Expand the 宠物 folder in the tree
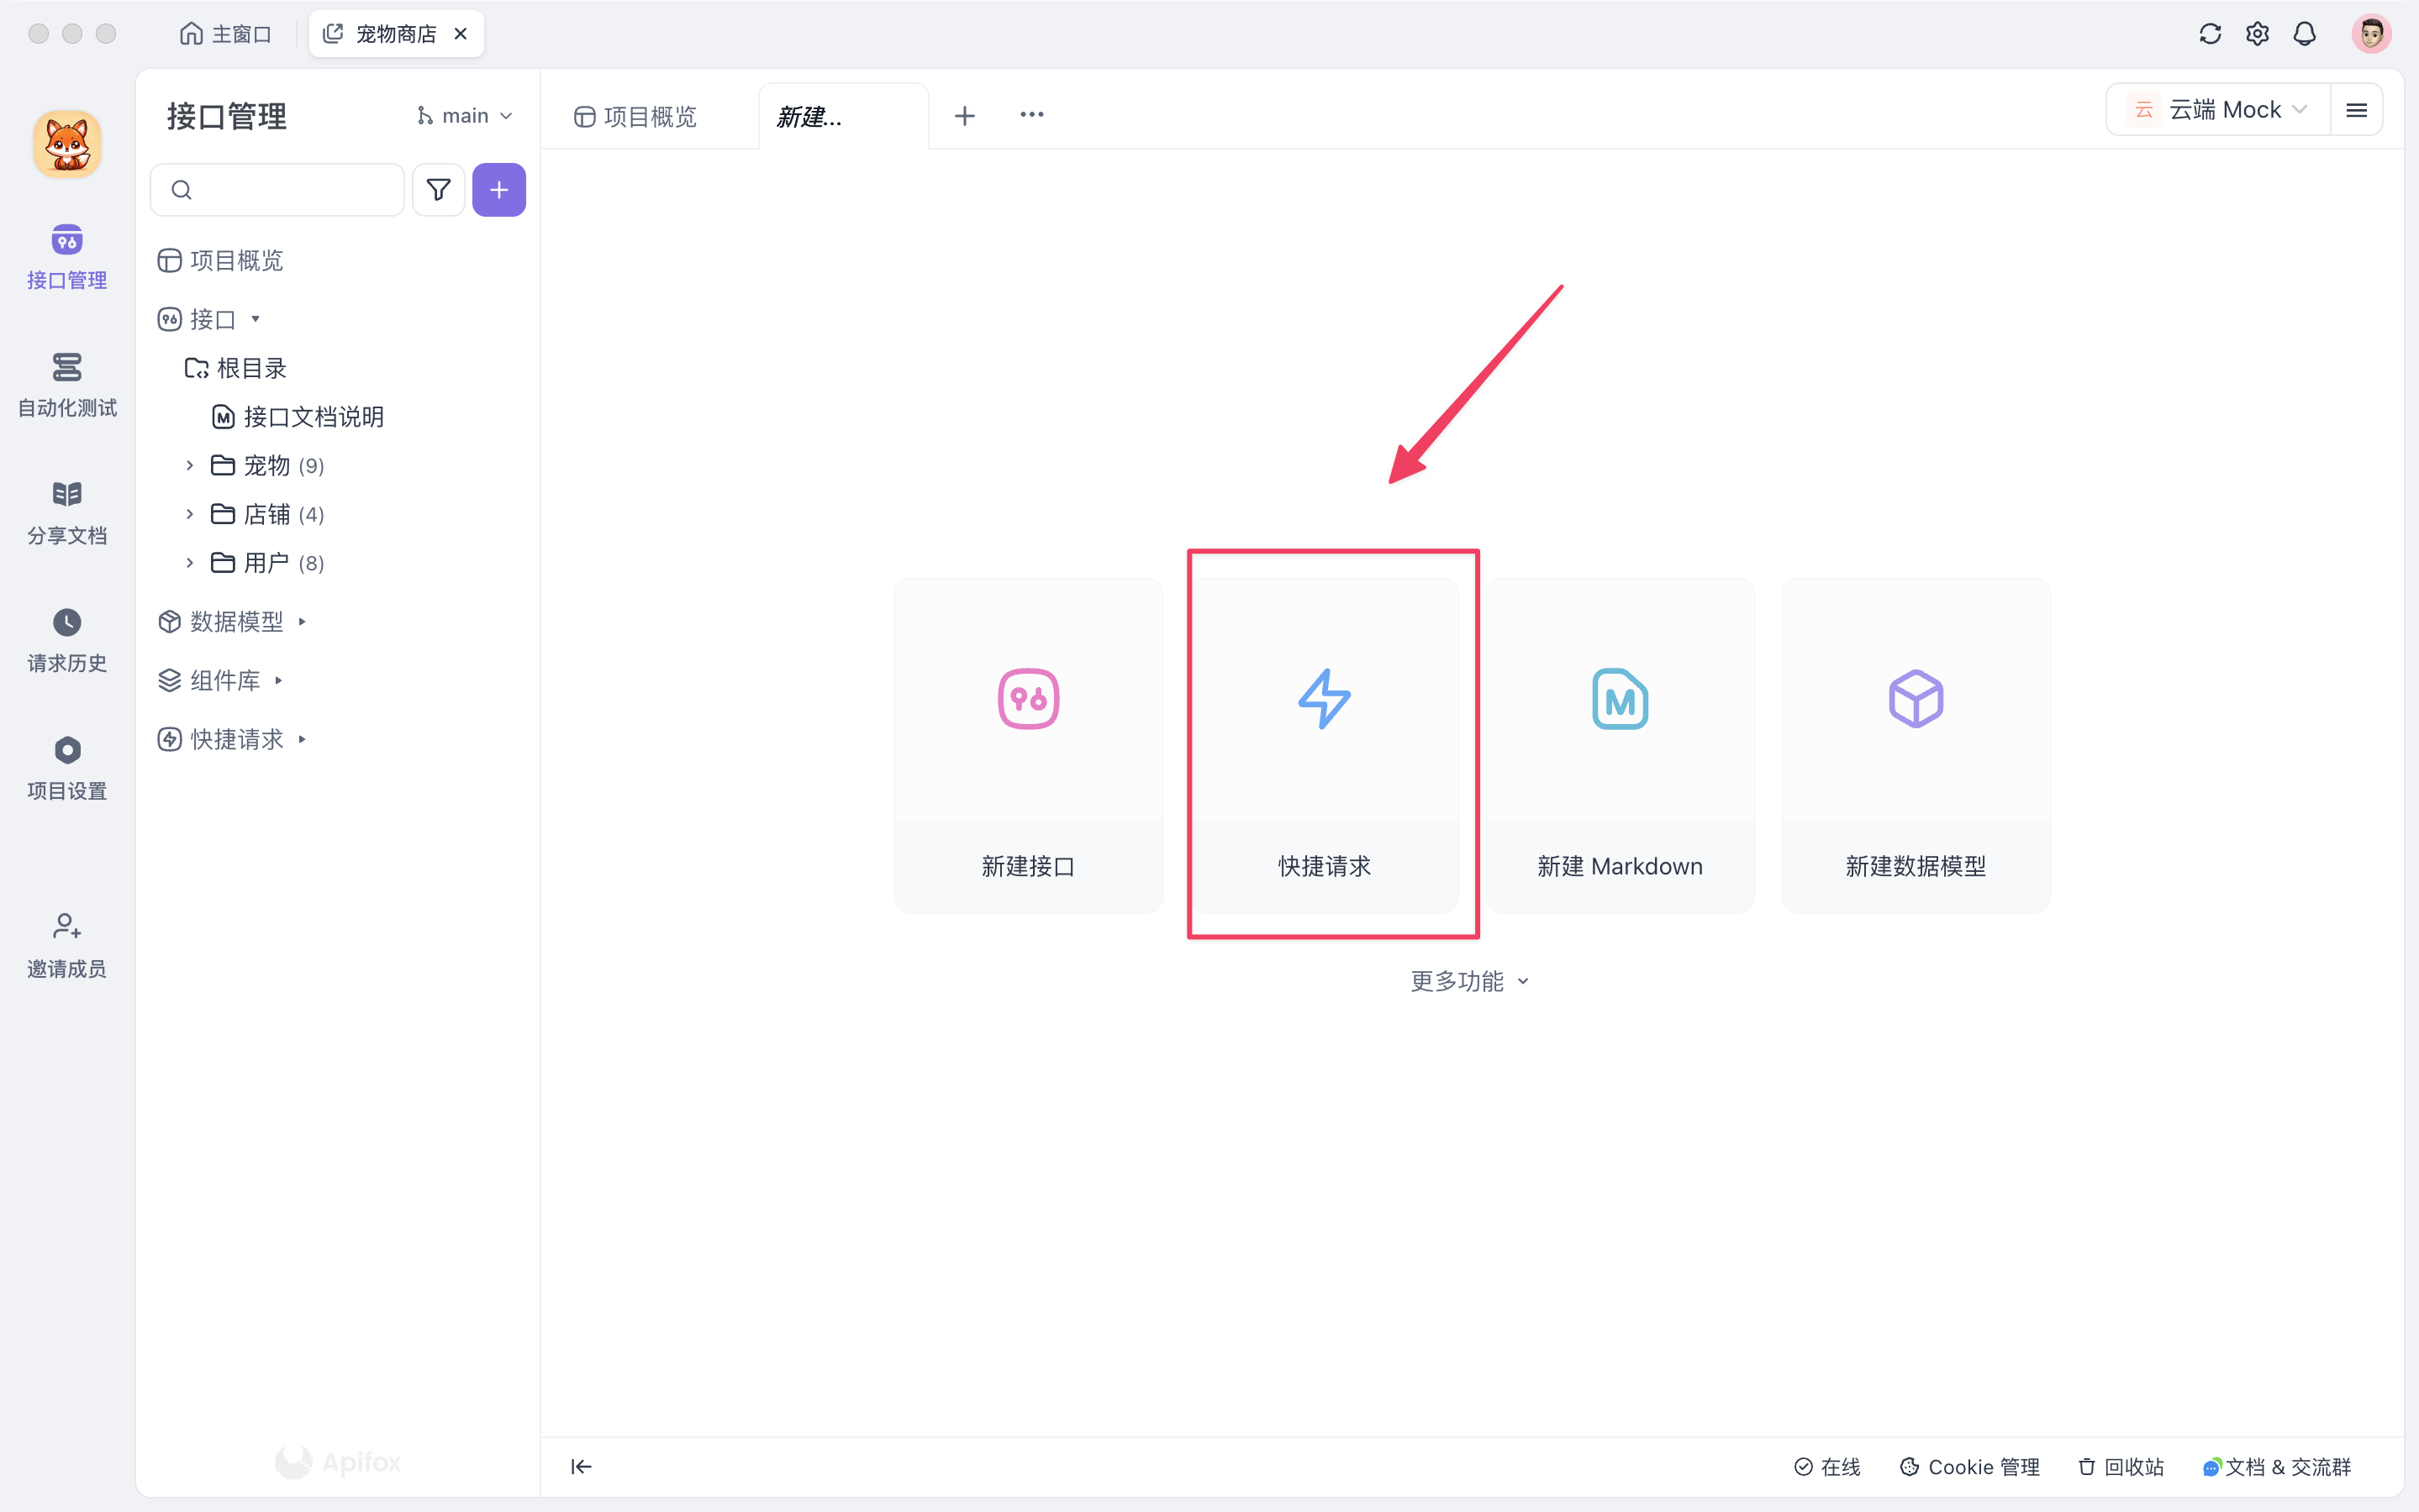The image size is (2419, 1512). click(x=190, y=465)
